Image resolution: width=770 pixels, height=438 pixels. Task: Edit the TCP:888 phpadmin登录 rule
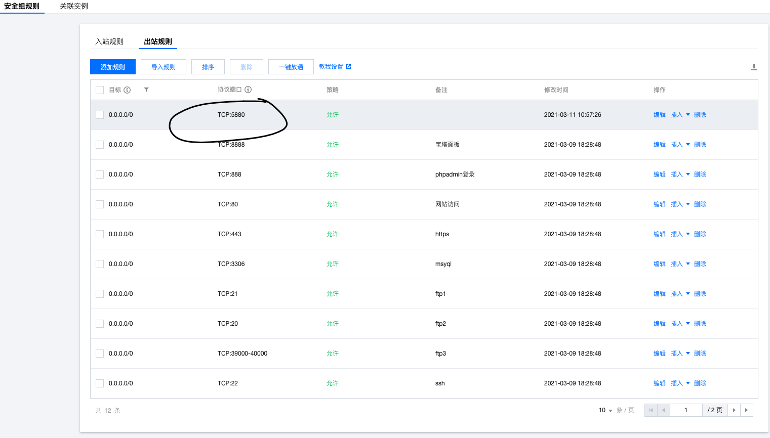point(660,174)
